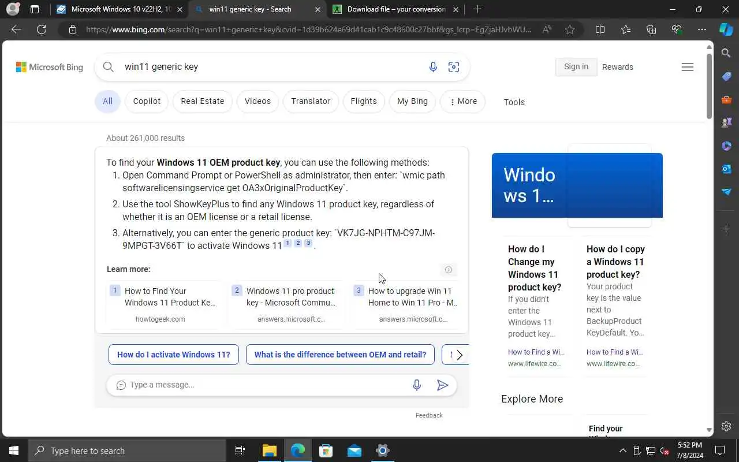Open 'How do I copy a Windows 11 product key?'

point(615,262)
